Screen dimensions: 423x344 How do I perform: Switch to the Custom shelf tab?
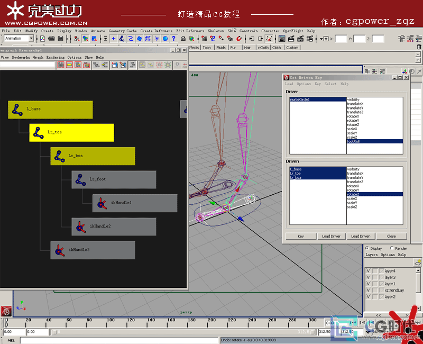pyautogui.click(x=292, y=48)
